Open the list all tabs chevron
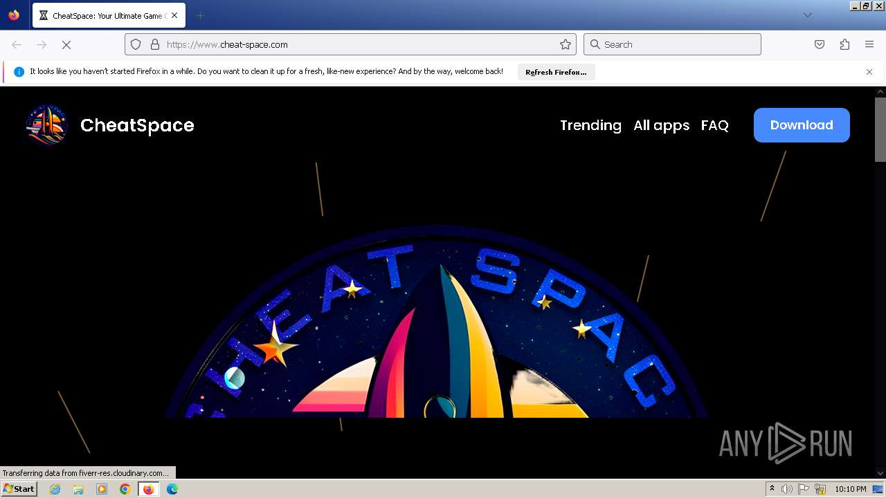Screen dimensions: 886x498 807,15
